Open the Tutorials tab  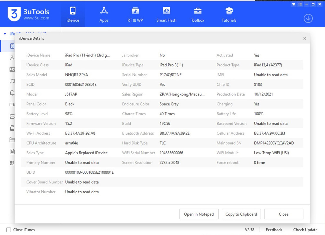coord(229,14)
